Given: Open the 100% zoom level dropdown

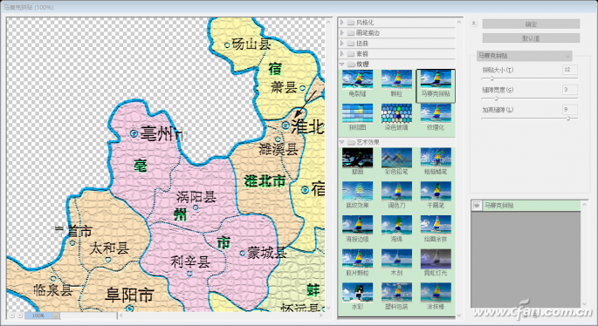Looking at the screenshot, I should (56, 316).
